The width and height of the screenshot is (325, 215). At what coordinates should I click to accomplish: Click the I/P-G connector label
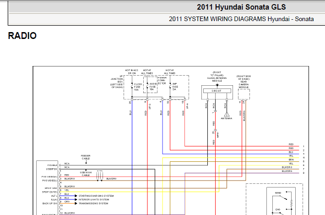pyautogui.click(x=150, y=106)
